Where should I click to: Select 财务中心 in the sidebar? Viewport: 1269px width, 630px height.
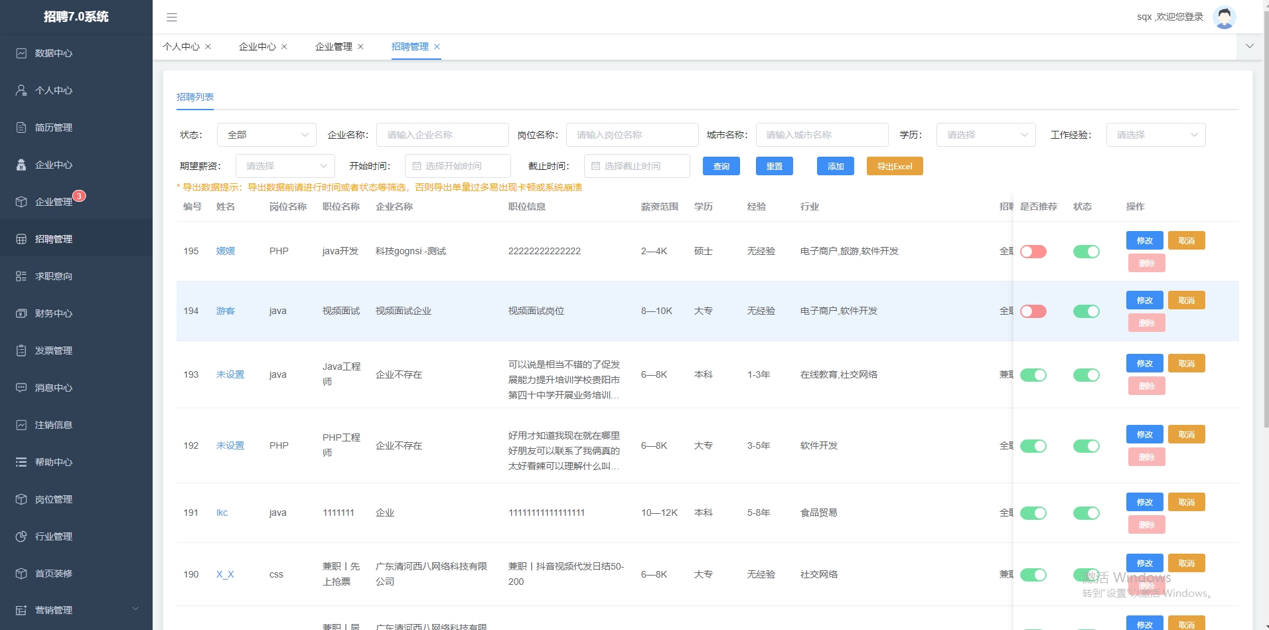coord(54,313)
